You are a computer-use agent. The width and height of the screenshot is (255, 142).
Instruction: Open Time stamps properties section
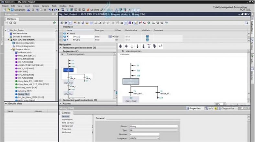click(x=68, y=123)
